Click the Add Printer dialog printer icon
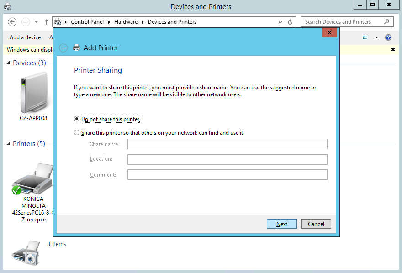Viewport: 402px width, 273px height. pyautogui.click(x=77, y=47)
